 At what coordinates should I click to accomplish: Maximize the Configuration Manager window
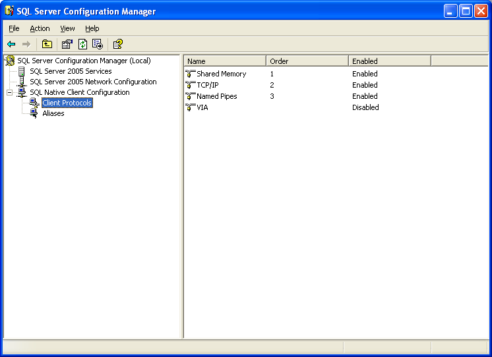(466, 11)
